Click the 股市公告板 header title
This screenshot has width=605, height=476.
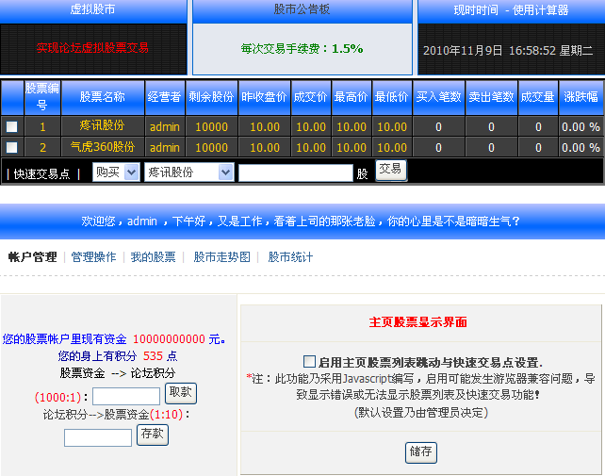302,9
